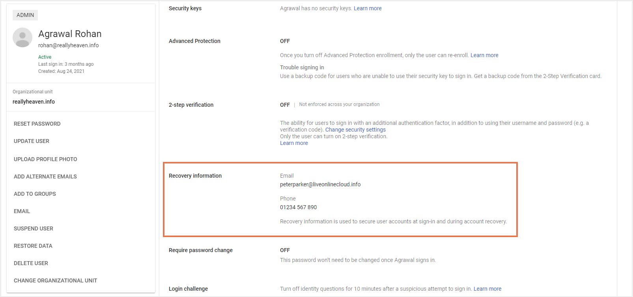The width and height of the screenshot is (633, 297).
Task: Click Add Alternate Emails
Action: tap(45, 176)
